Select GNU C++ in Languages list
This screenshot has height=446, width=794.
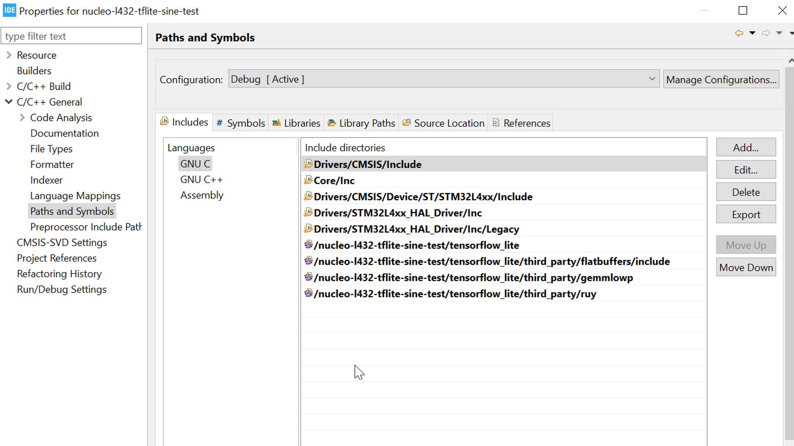point(201,180)
